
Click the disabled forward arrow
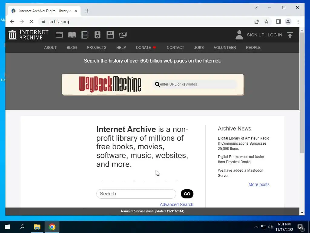[x=22, y=22]
